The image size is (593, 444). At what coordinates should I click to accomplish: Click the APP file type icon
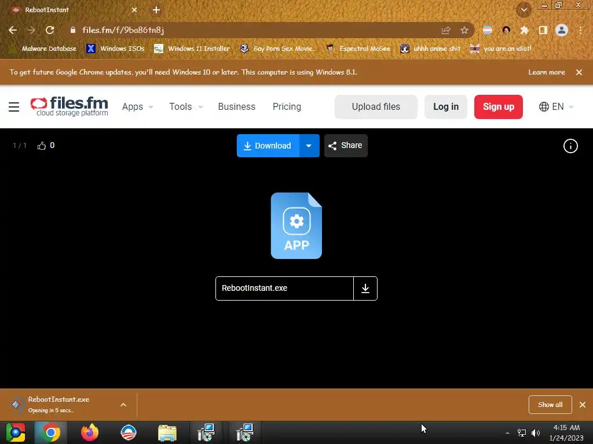[296, 226]
